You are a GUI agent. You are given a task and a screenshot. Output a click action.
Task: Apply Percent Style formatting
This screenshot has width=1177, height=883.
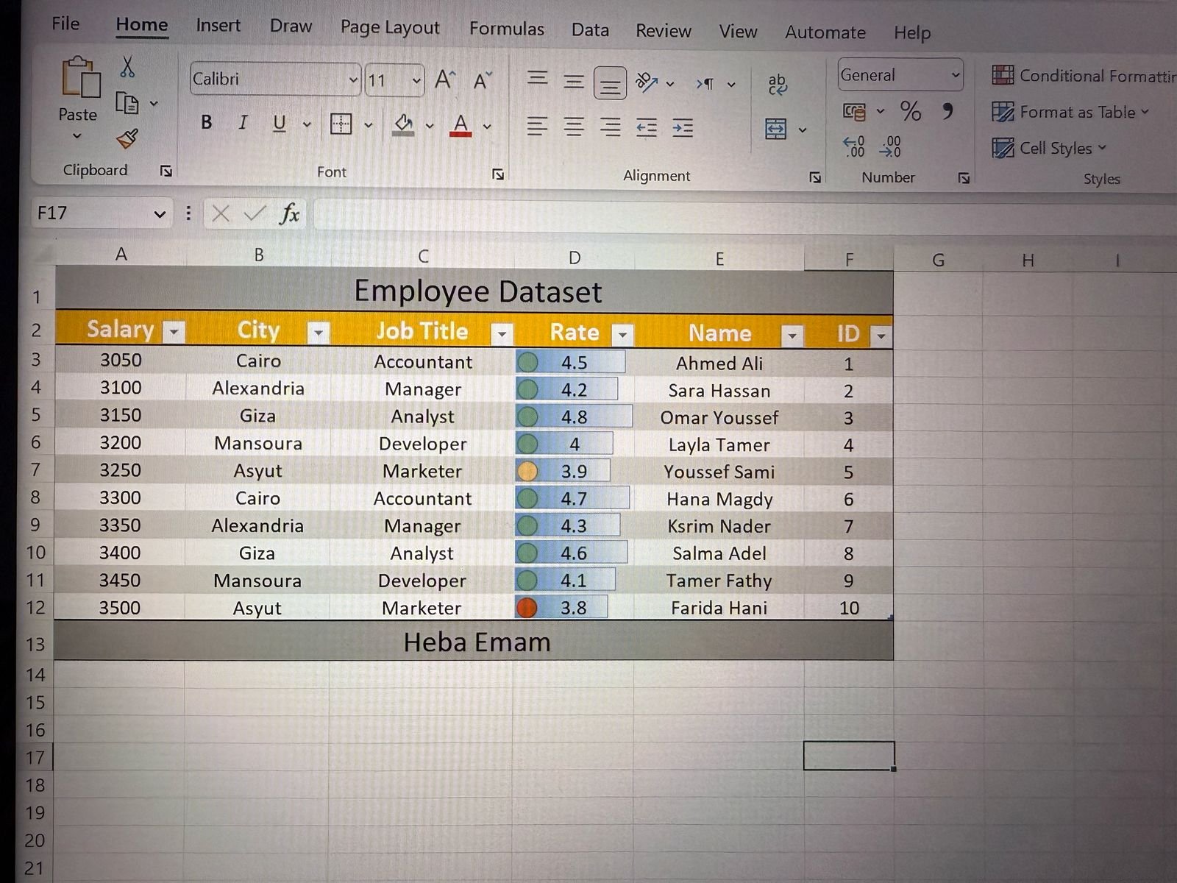tap(911, 112)
